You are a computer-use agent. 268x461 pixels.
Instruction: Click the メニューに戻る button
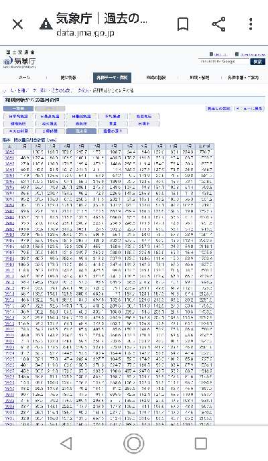click(x=249, y=109)
